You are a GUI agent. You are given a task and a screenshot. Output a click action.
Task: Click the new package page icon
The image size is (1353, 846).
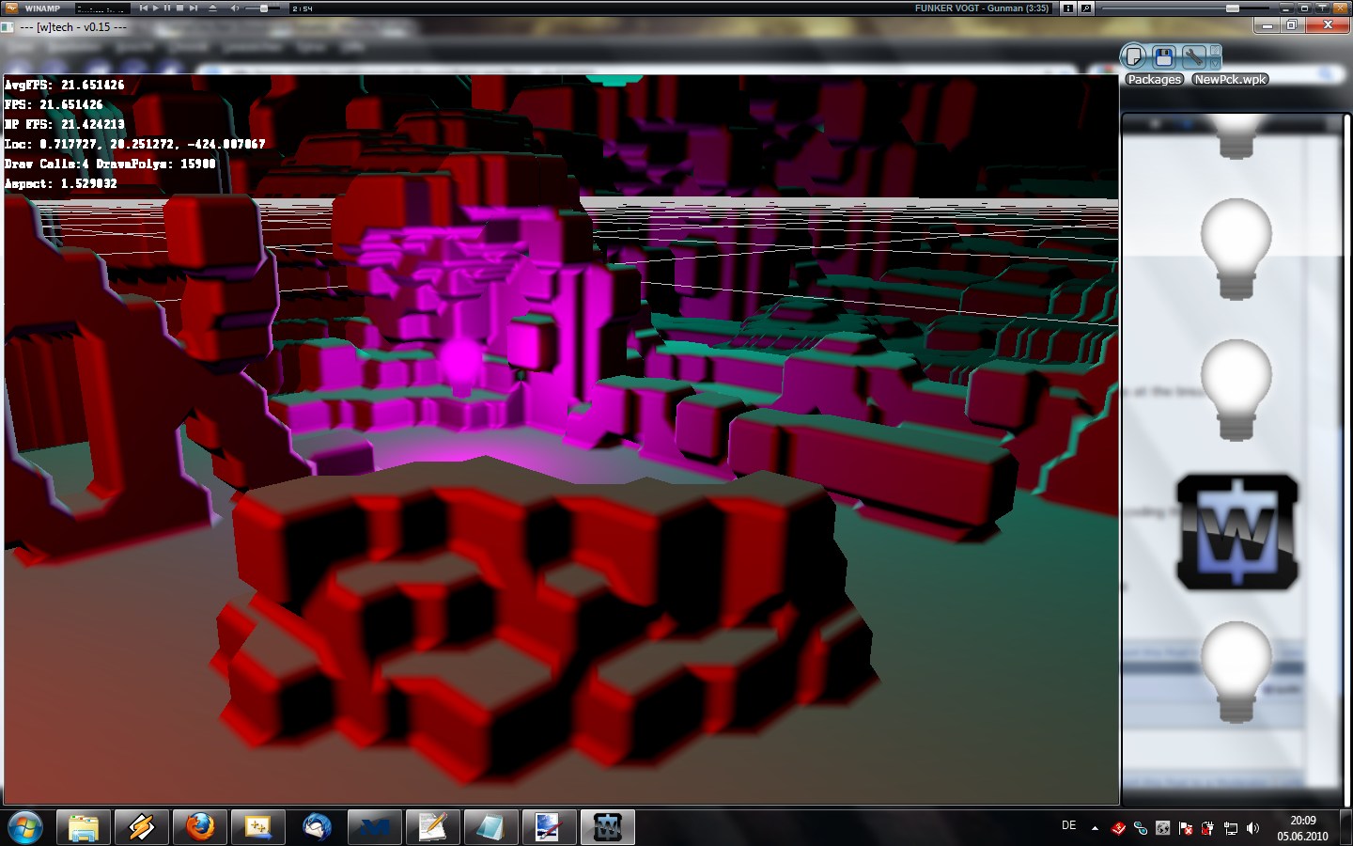tap(1134, 57)
